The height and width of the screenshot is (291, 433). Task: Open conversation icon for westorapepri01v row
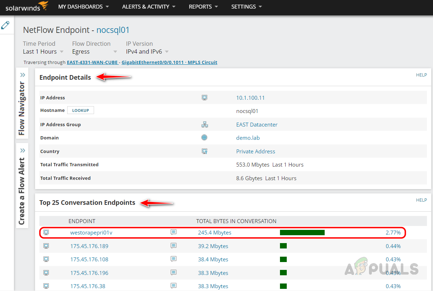click(173, 232)
